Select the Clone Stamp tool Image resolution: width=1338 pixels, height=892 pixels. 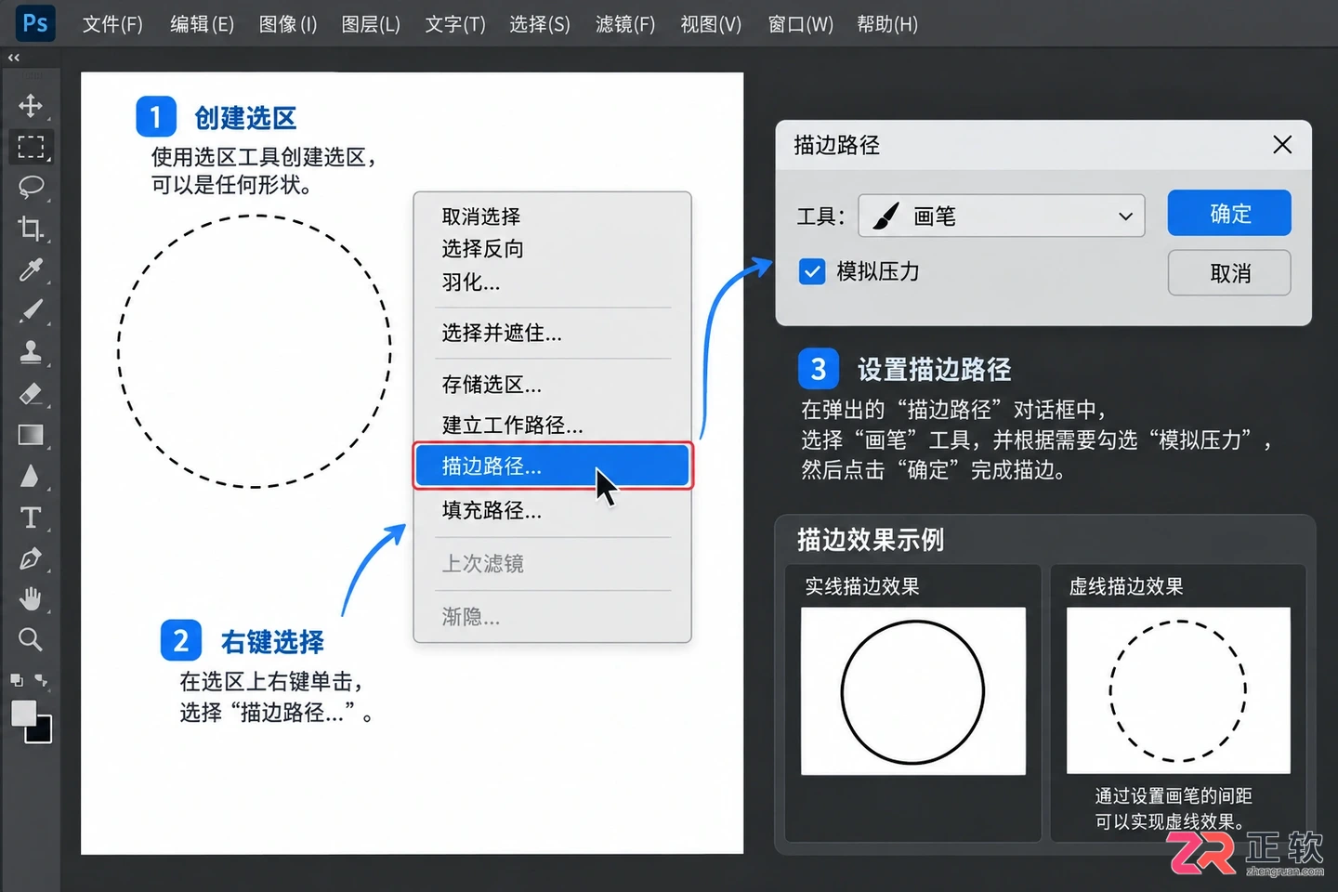(x=31, y=351)
